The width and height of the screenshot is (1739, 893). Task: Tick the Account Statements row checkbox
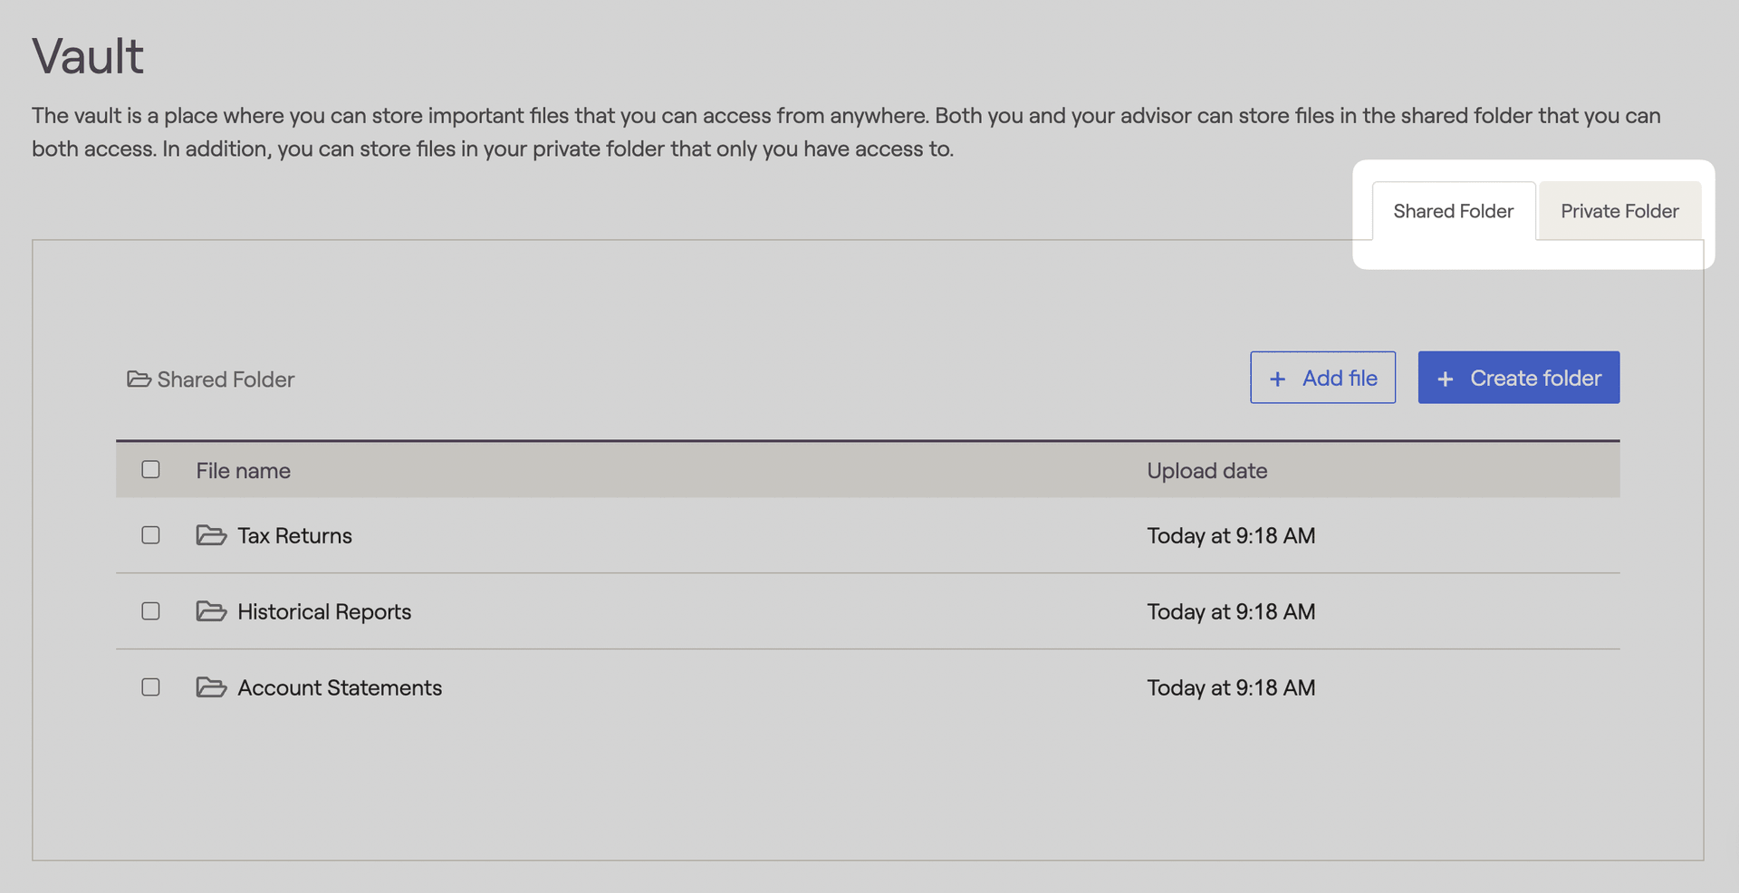point(150,687)
